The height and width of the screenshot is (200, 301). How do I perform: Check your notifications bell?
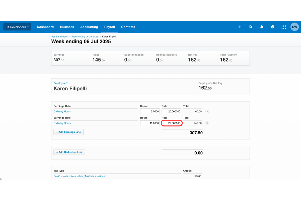[262, 27]
